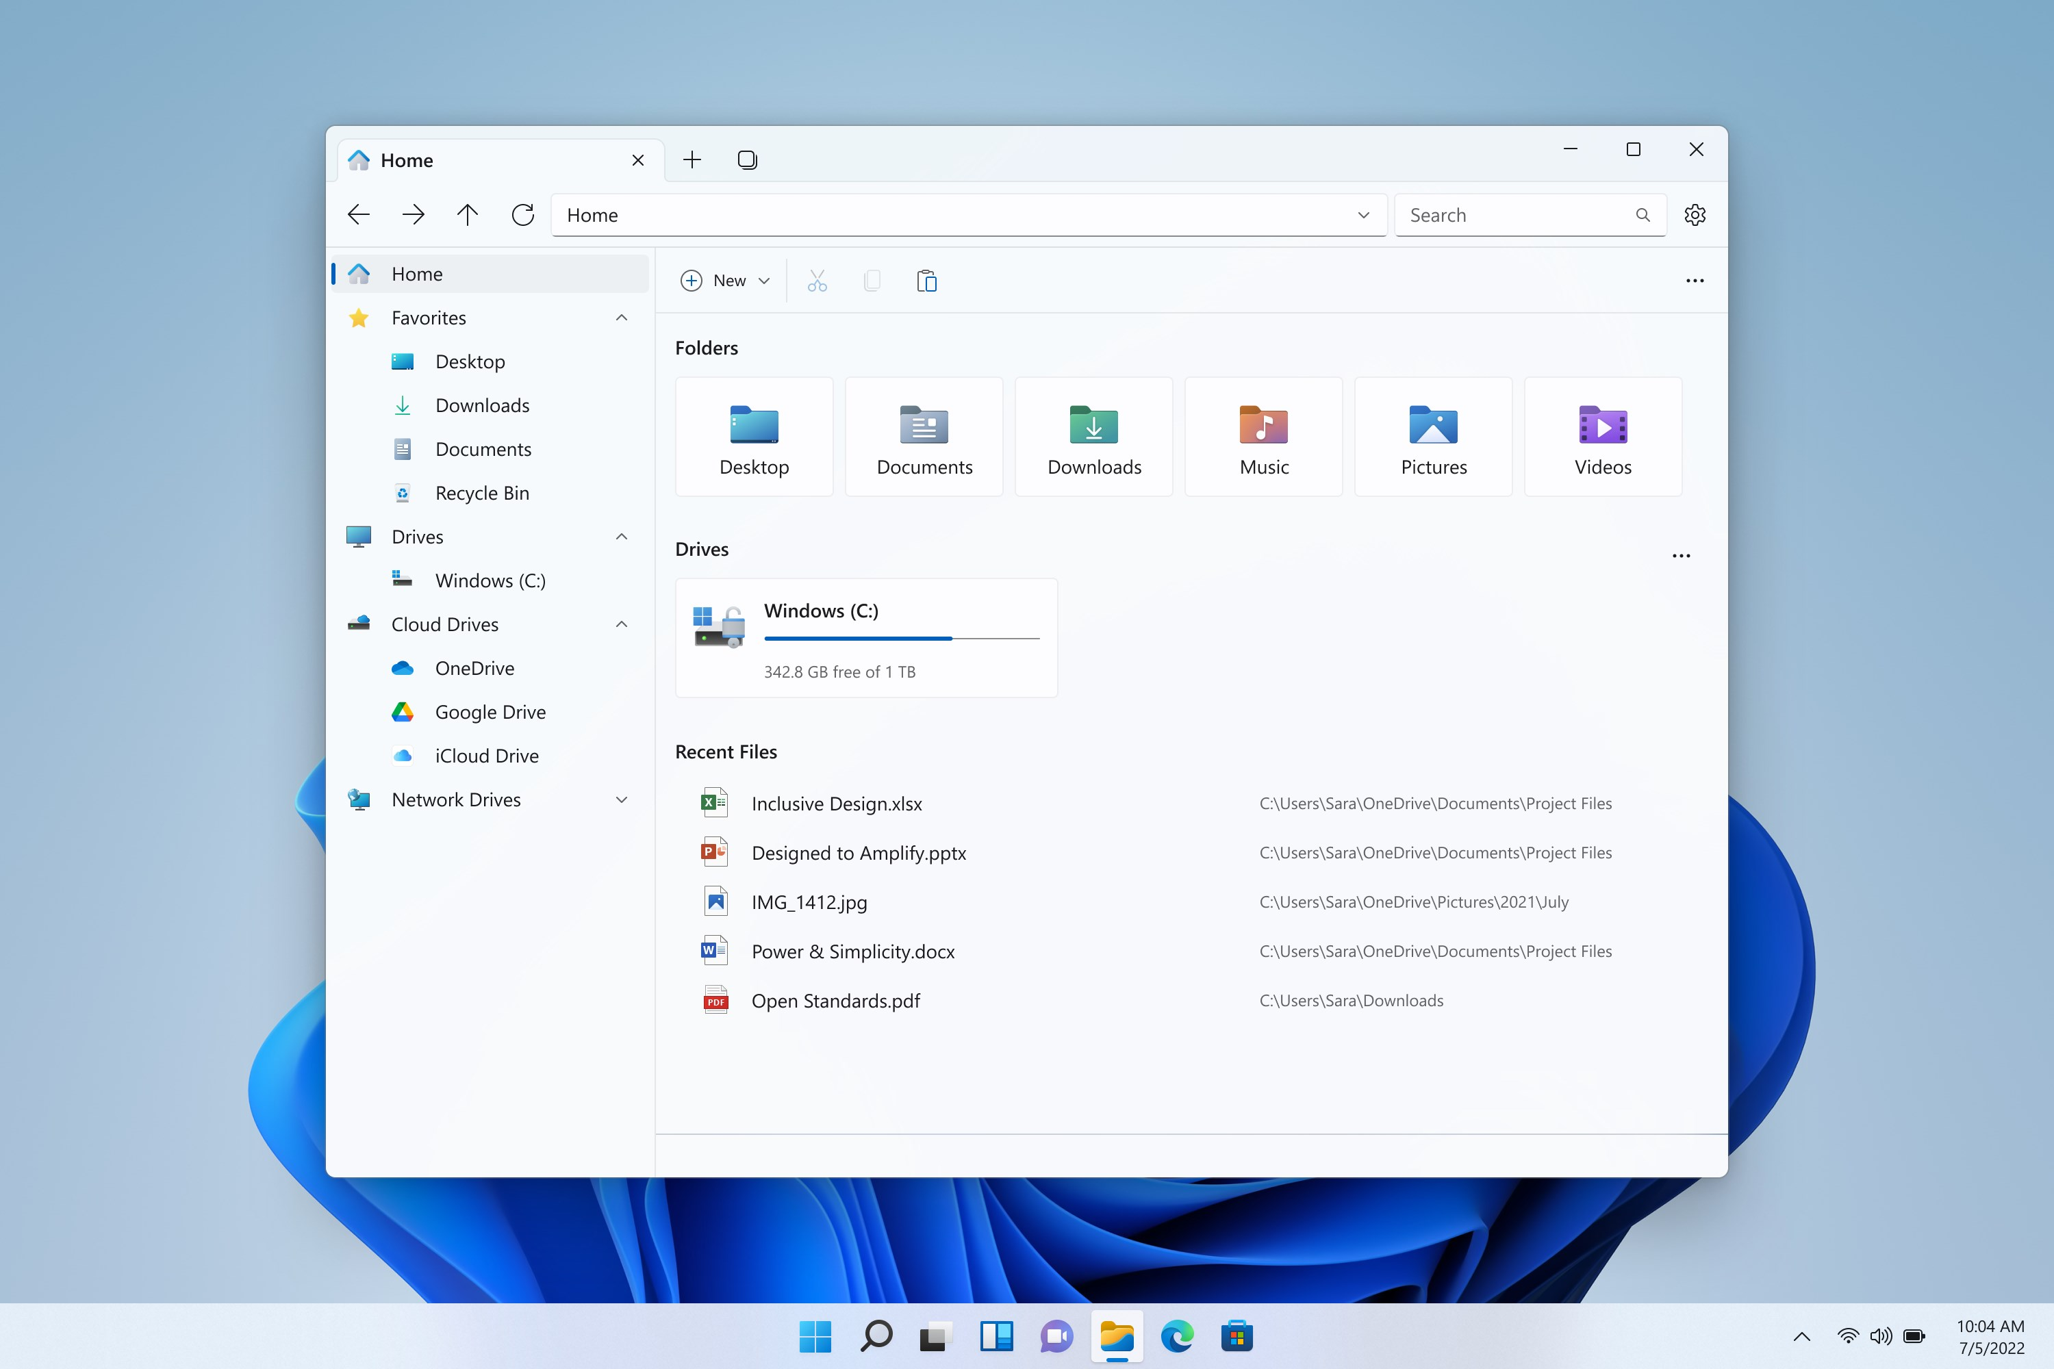
Task: Click the Cut scissors icon
Action: coord(817,280)
